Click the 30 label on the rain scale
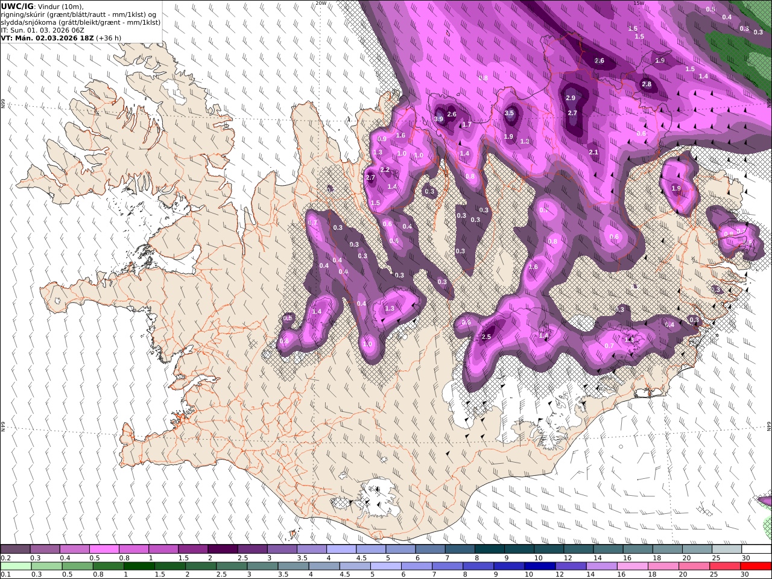The height and width of the screenshot is (579, 772). pyautogui.click(x=745, y=574)
